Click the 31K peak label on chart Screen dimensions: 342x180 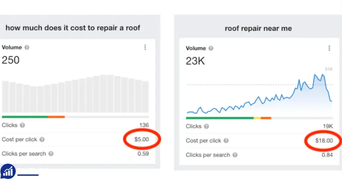click(x=329, y=69)
